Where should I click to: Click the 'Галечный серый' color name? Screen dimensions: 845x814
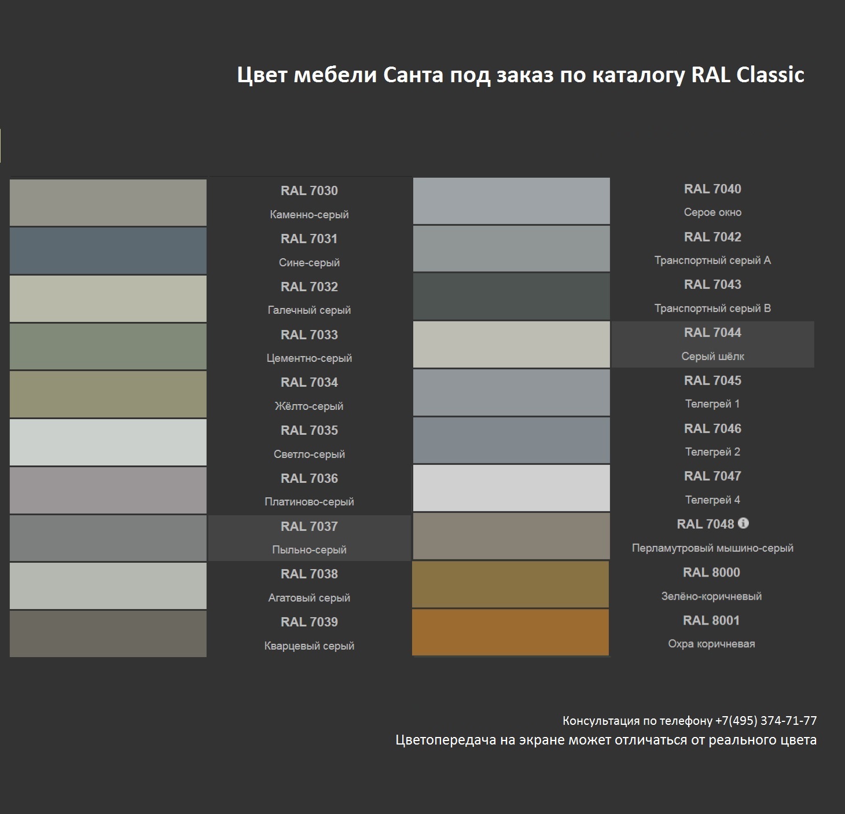[x=309, y=310]
